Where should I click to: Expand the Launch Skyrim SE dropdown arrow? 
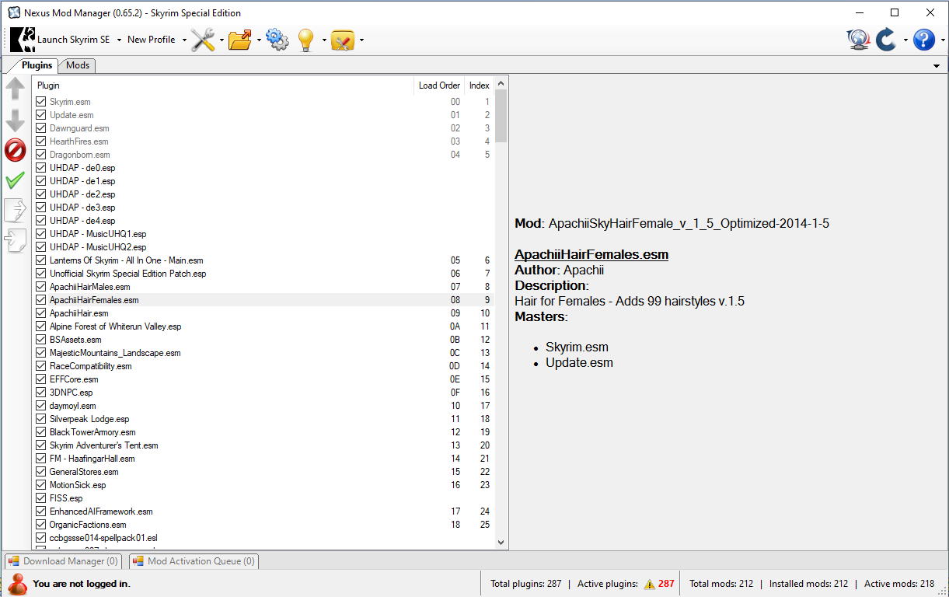[x=119, y=40]
